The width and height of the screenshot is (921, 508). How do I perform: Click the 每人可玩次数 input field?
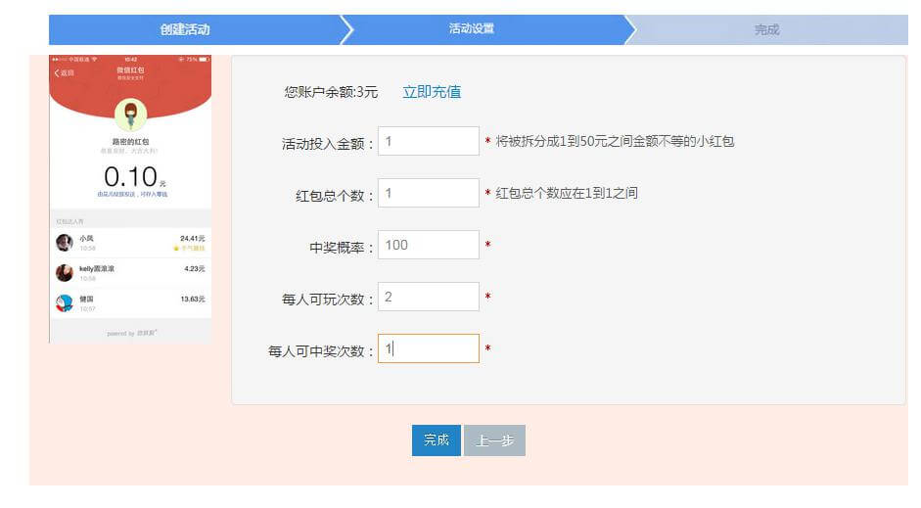428,297
